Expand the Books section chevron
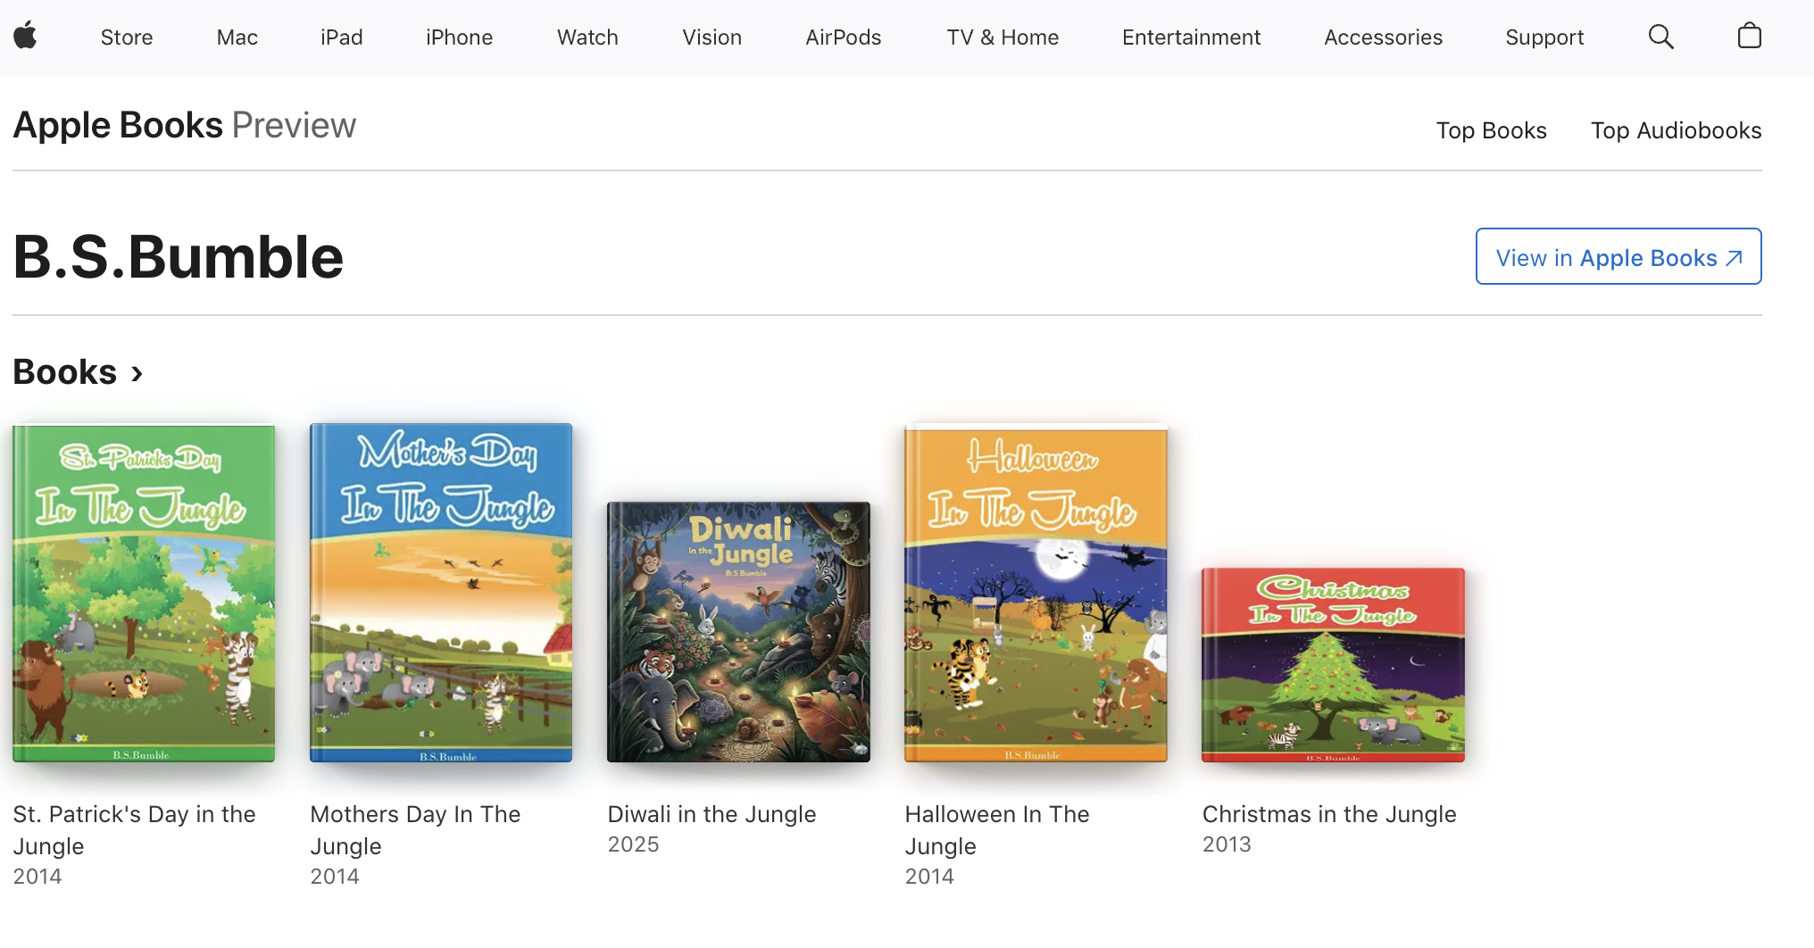The image size is (1814, 948). [137, 373]
